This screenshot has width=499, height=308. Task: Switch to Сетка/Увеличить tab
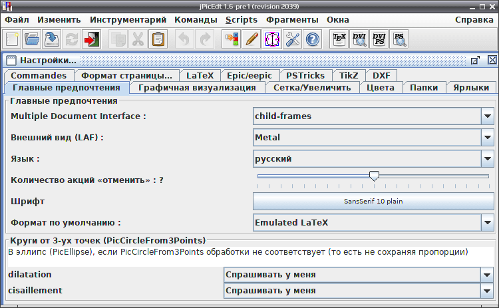point(312,88)
